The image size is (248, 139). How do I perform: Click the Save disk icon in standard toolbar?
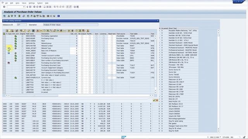point(30,7)
